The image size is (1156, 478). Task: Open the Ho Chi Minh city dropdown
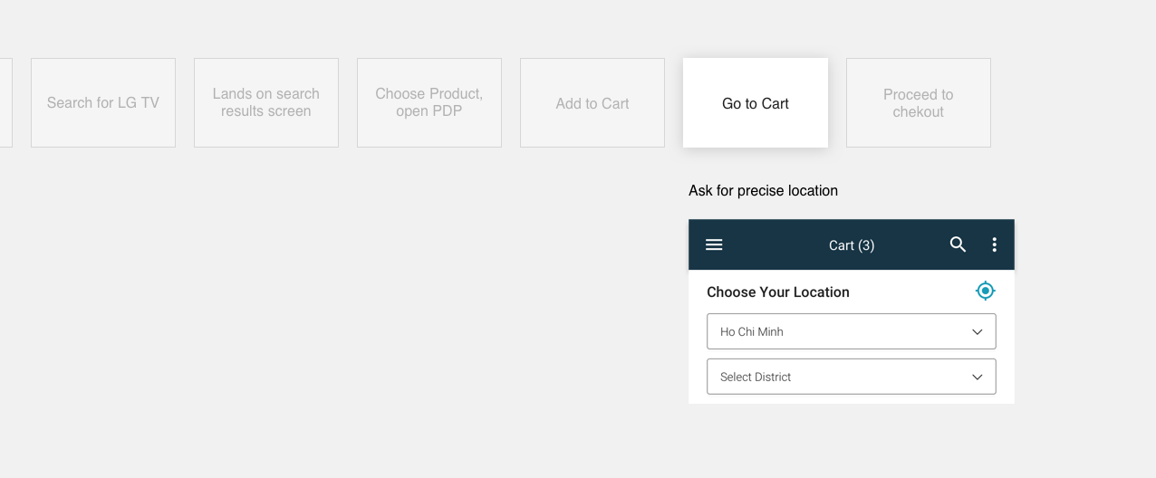[x=852, y=331]
